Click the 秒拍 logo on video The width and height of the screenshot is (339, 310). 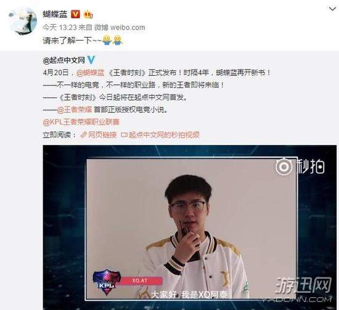pos(300,166)
